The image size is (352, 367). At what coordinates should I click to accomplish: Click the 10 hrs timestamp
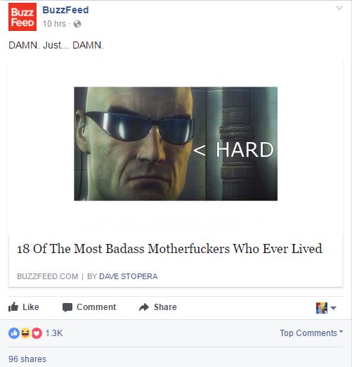(54, 24)
